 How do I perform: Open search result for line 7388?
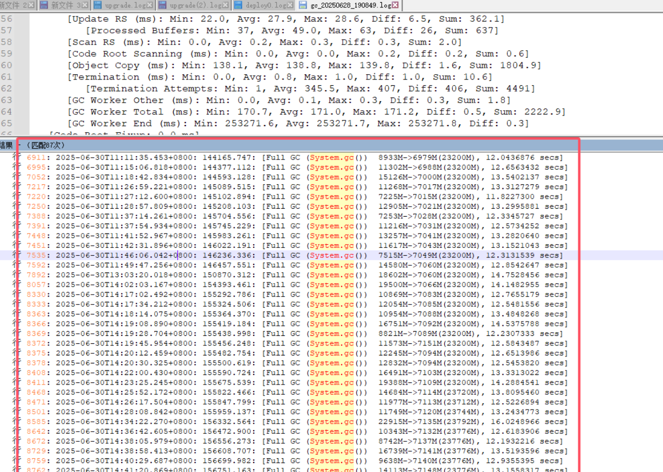pos(295,216)
